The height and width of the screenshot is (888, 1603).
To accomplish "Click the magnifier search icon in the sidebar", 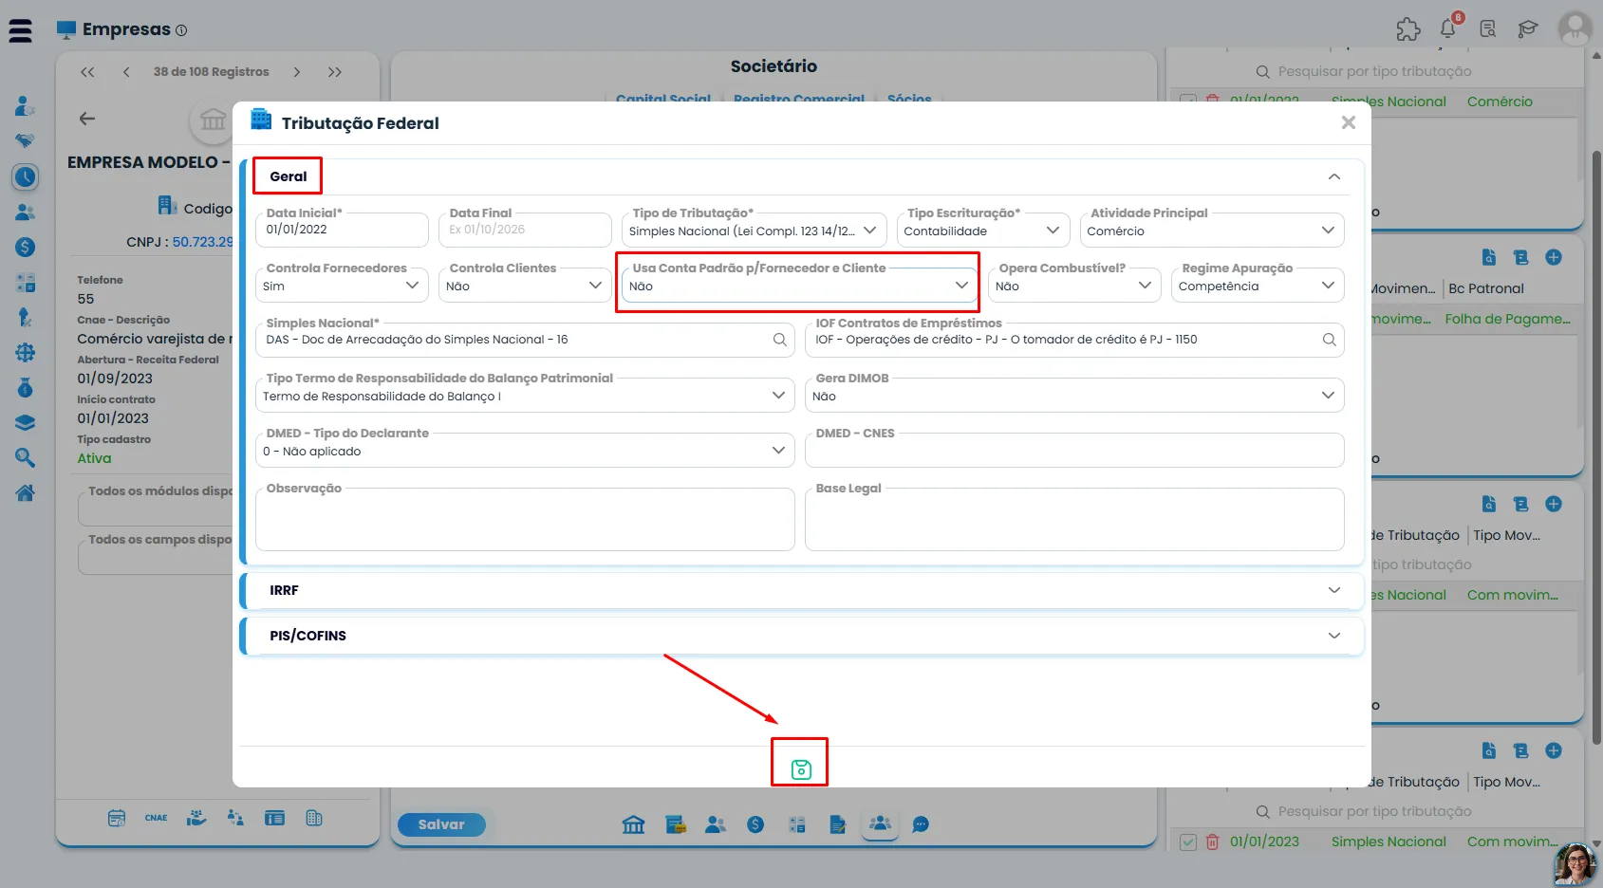I will click(26, 457).
